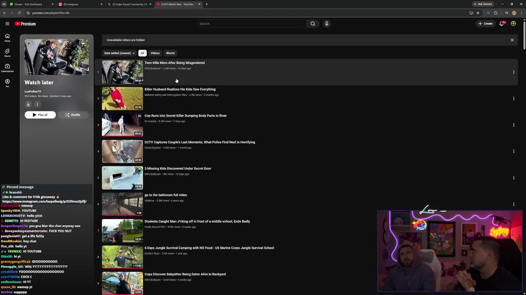Close the Instagram browser tab
The width and height of the screenshot is (526, 295).
coord(101,4)
